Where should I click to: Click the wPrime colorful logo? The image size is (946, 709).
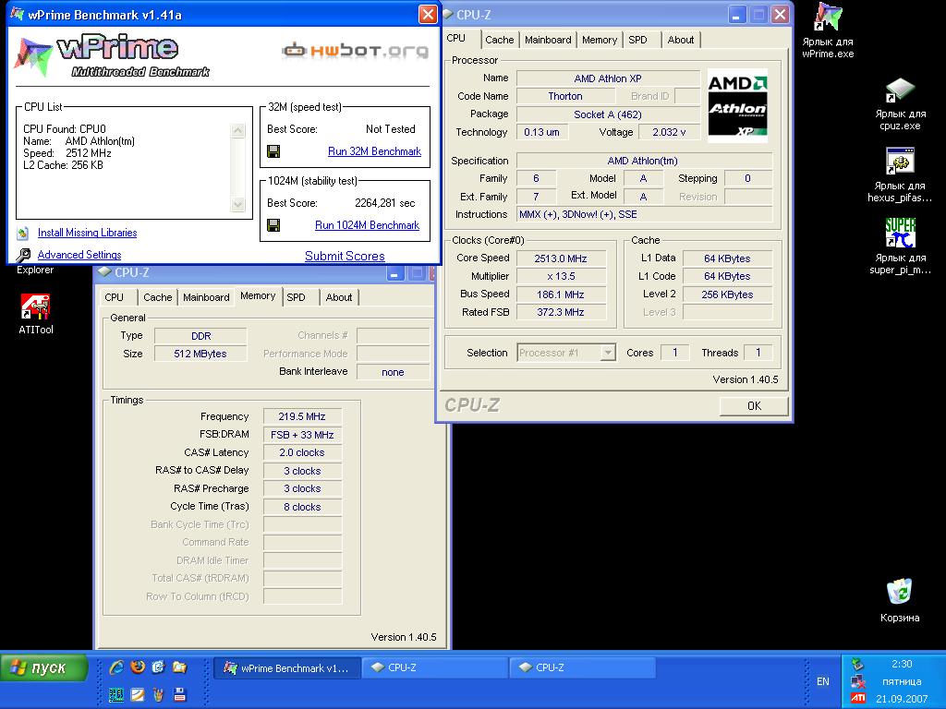point(33,56)
